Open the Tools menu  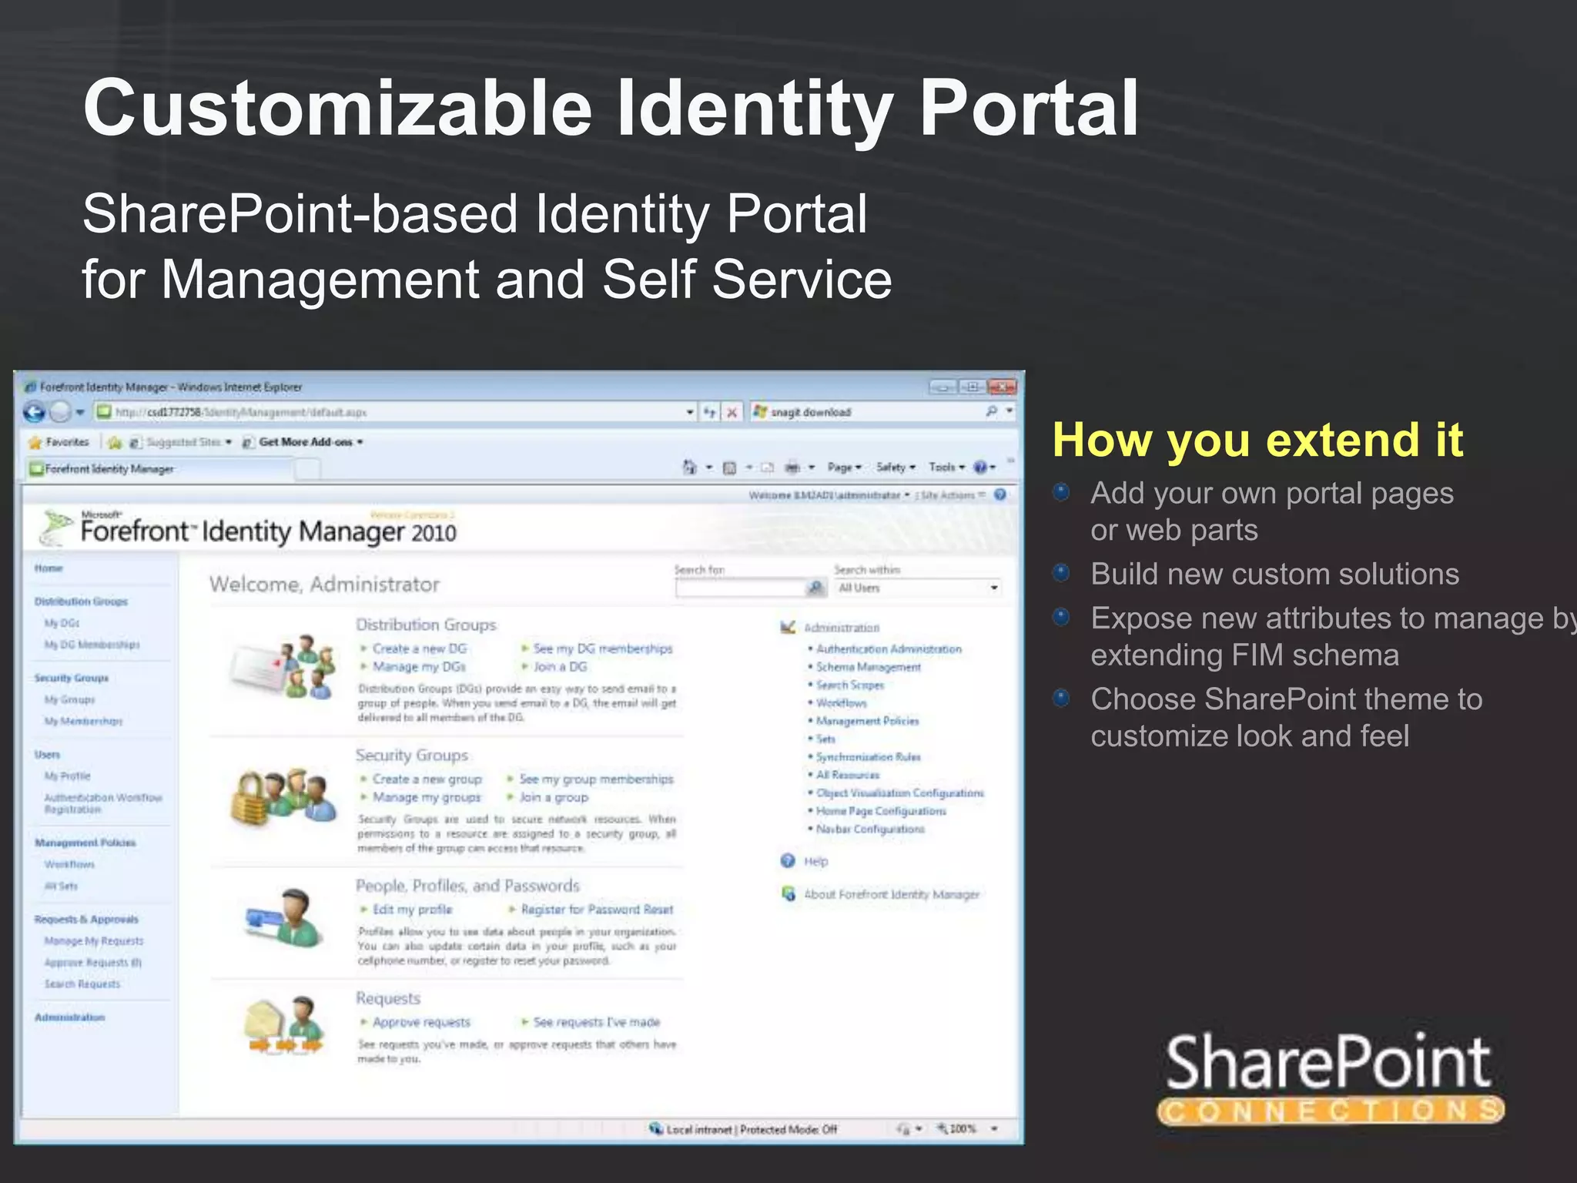(946, 468)
